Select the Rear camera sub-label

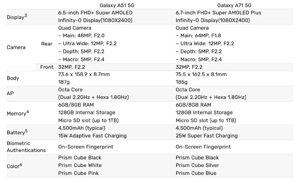(47, 44)
